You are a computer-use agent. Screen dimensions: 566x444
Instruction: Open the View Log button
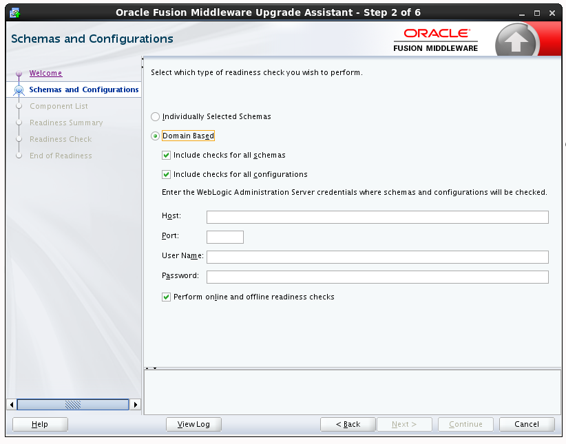193,425
